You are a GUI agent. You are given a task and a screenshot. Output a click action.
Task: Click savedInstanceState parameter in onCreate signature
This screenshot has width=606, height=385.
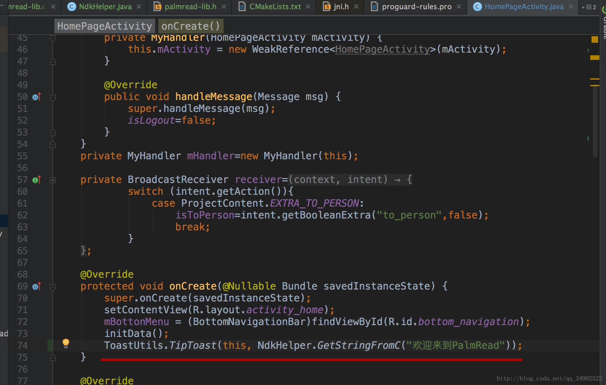tap(377, 286)
